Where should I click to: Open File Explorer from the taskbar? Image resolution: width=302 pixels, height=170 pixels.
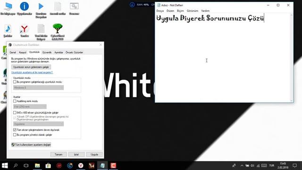37,166
